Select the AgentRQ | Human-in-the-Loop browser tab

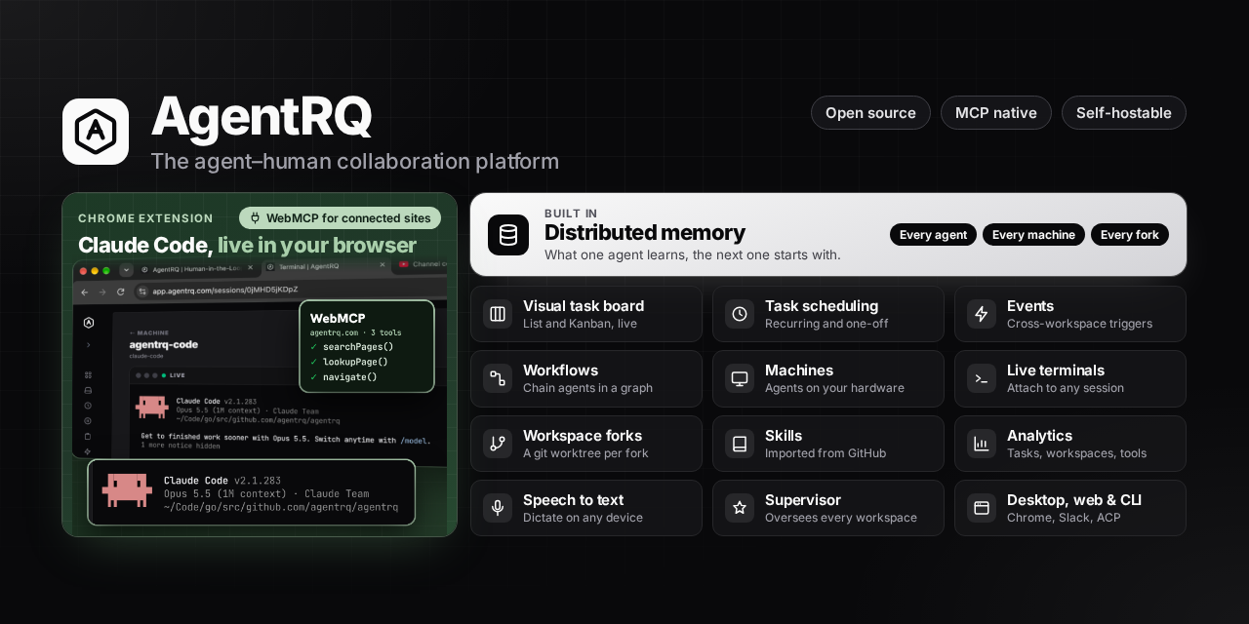click(196, 268)
